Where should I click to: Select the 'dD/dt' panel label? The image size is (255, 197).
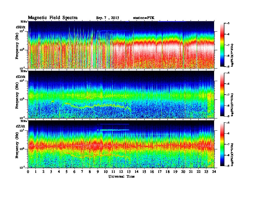[21, 77]
